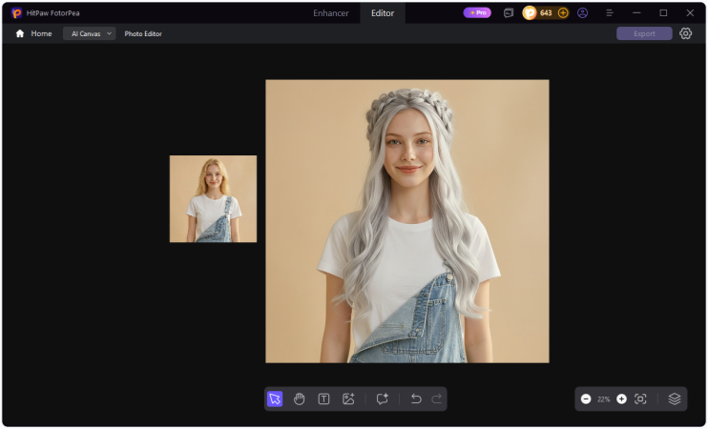This screenshot has width=708, height=429.
Task: Choose the text tool
Action: pyautogui.click(x=323, y=398)
